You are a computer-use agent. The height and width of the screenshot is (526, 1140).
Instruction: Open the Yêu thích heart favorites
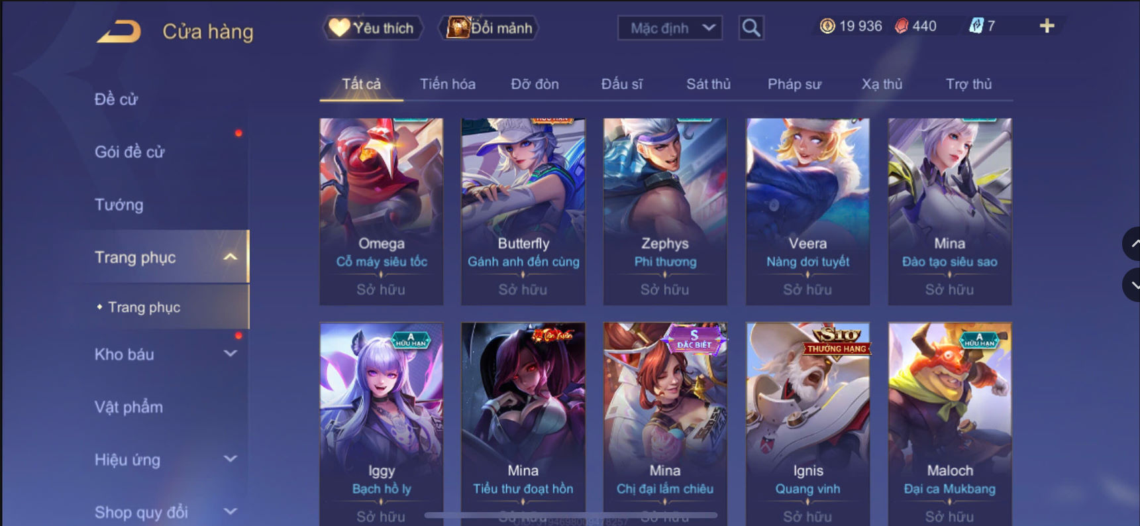(372, 28)
